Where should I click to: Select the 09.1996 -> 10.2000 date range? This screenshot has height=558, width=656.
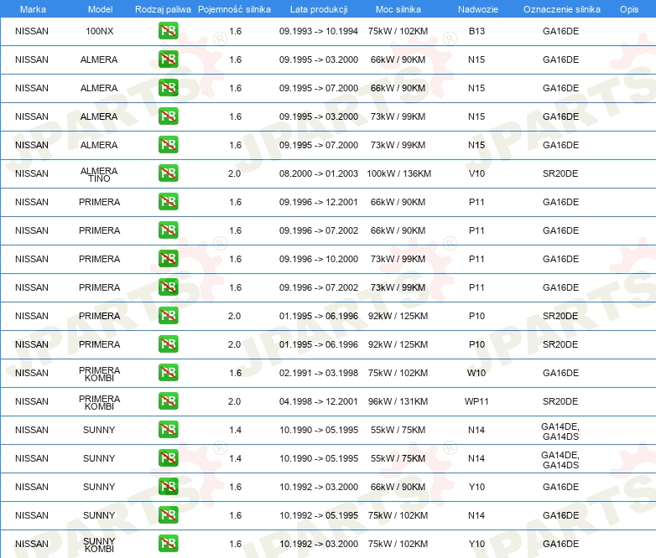(319, 259)
